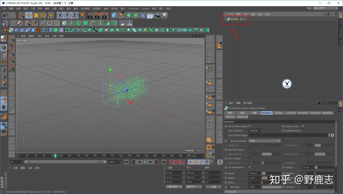This screenshot has width=343, height=194.
Task: Uncheck the Full Lifespan checkbox
Action: click(x=250, y=158)
